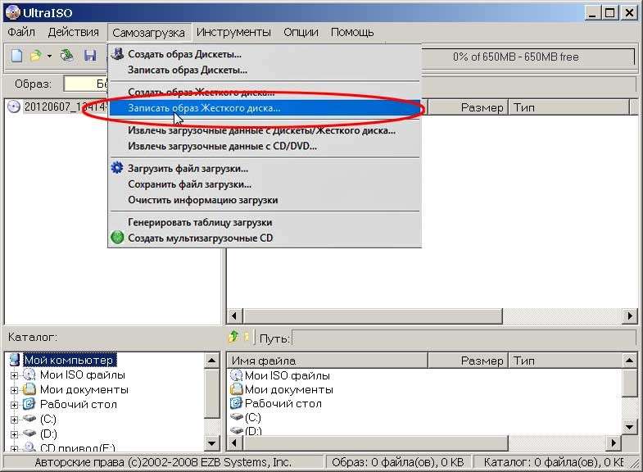
Task: Click the floppy icon beside Создать образ Дискеты
Action: pyautogui.click(x=118, y=53)
